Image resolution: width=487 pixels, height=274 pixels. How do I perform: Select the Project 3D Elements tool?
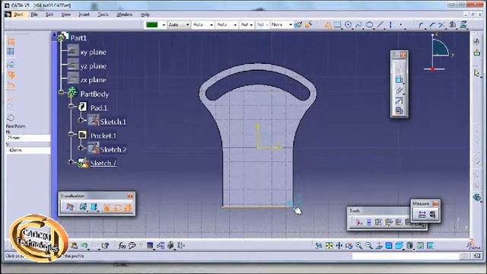(463, 25)
